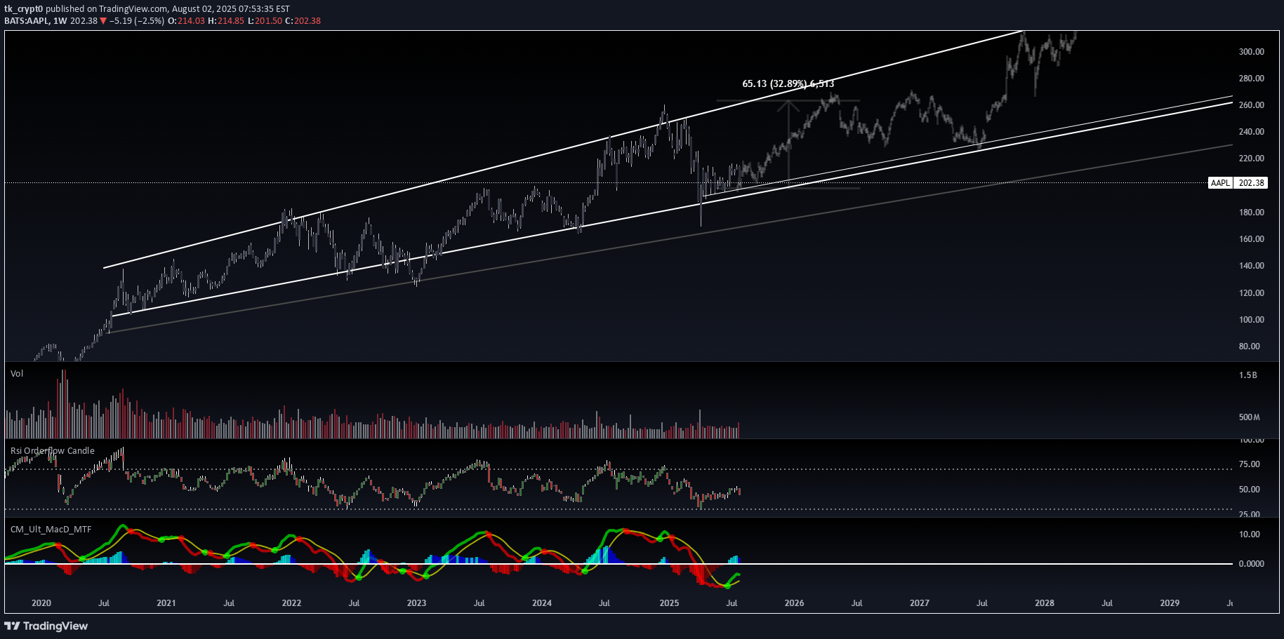1284x639 pixels.
Task: Click the tk_crypt0 publisher name
Action: tap(24, 9)
